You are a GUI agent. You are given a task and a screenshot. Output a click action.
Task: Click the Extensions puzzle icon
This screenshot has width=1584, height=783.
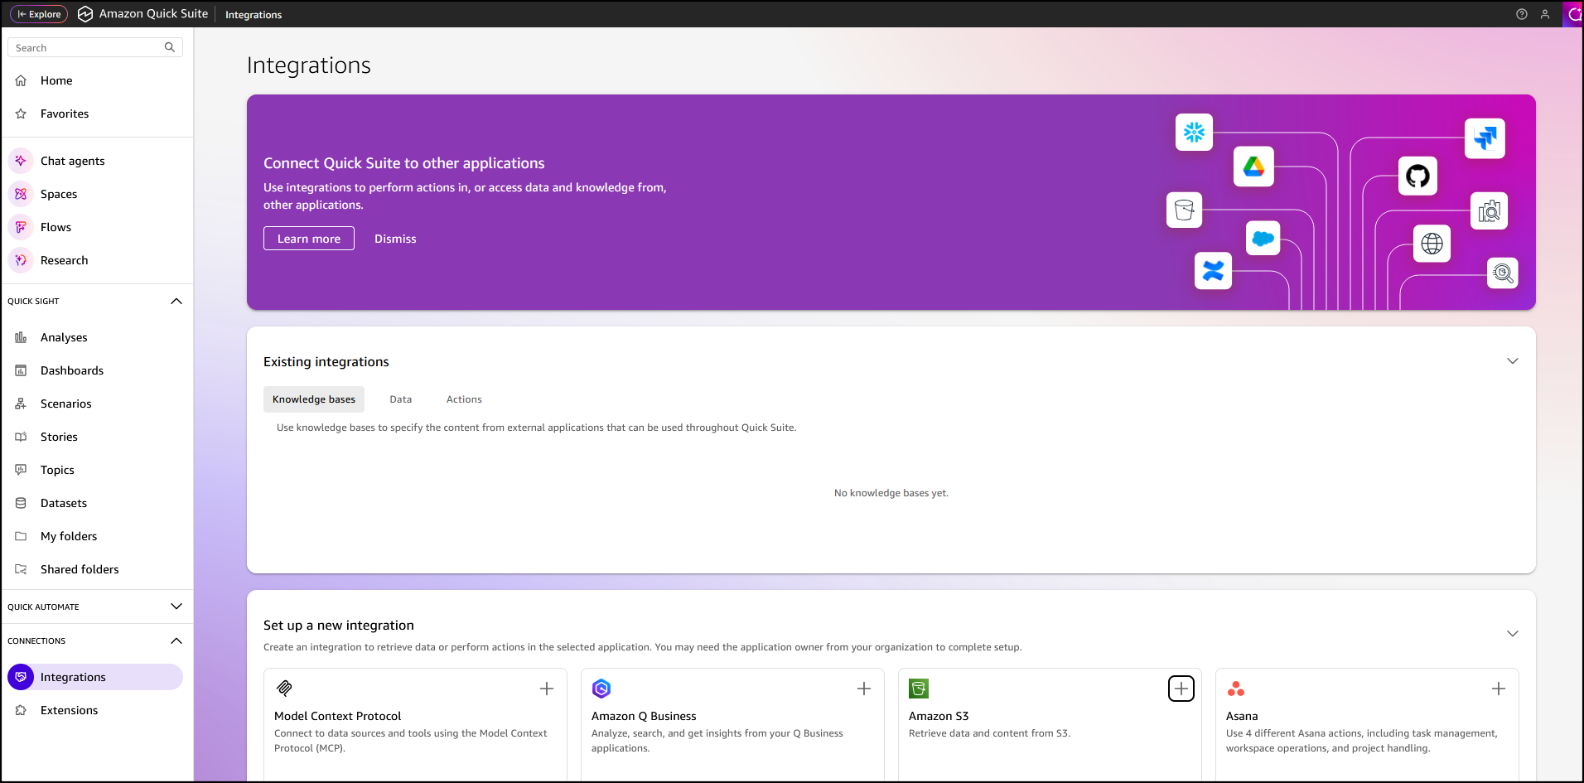pyautogui.click(x=22, y=710)
